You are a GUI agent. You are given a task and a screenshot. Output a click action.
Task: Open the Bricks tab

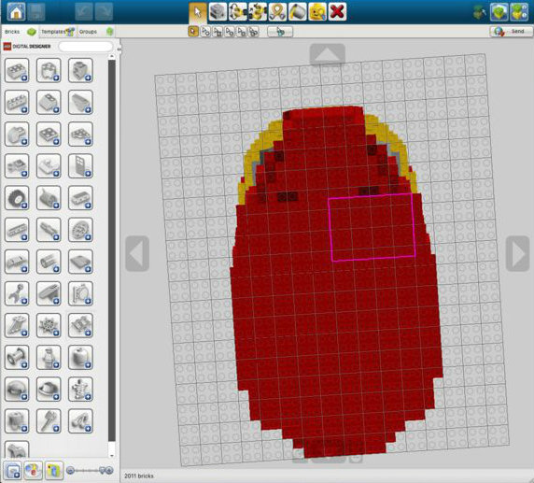(20, 32)
